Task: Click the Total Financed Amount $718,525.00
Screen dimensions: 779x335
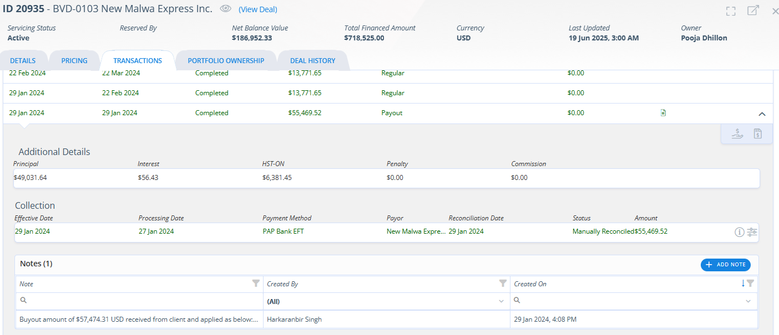Action: 364,38
